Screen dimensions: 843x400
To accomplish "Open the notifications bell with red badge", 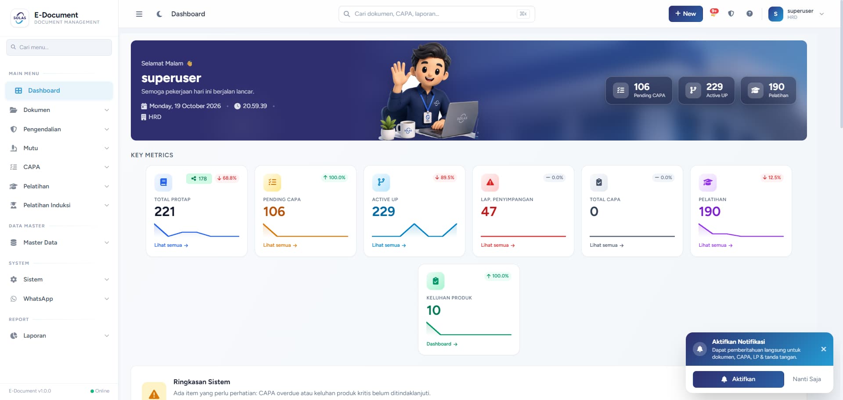I will tap(714, 13).
